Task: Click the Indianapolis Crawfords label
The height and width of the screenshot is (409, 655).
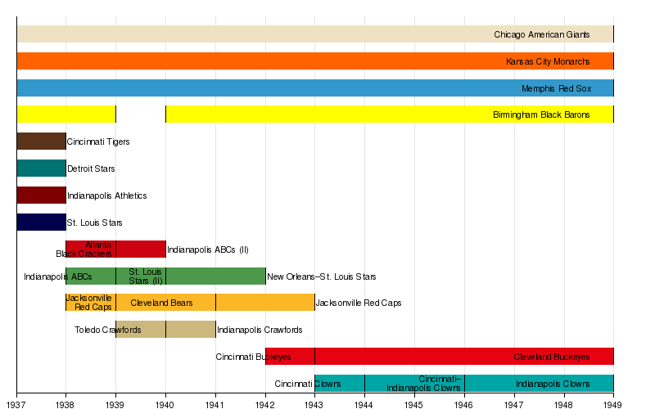Action: [260, 330]
